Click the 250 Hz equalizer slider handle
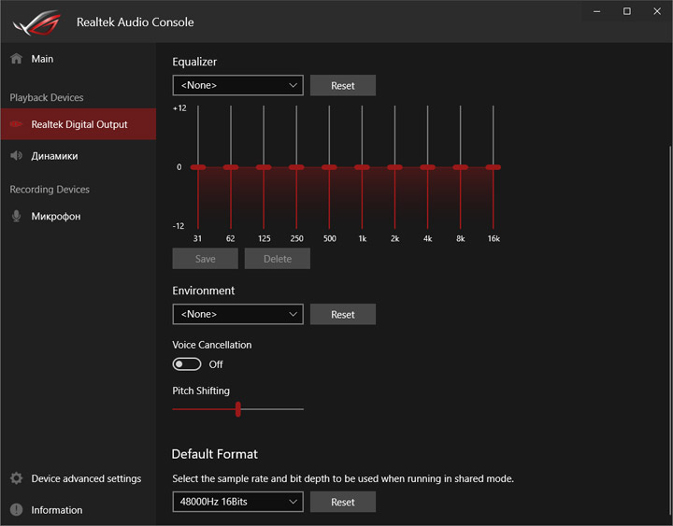 click(296, 167)
